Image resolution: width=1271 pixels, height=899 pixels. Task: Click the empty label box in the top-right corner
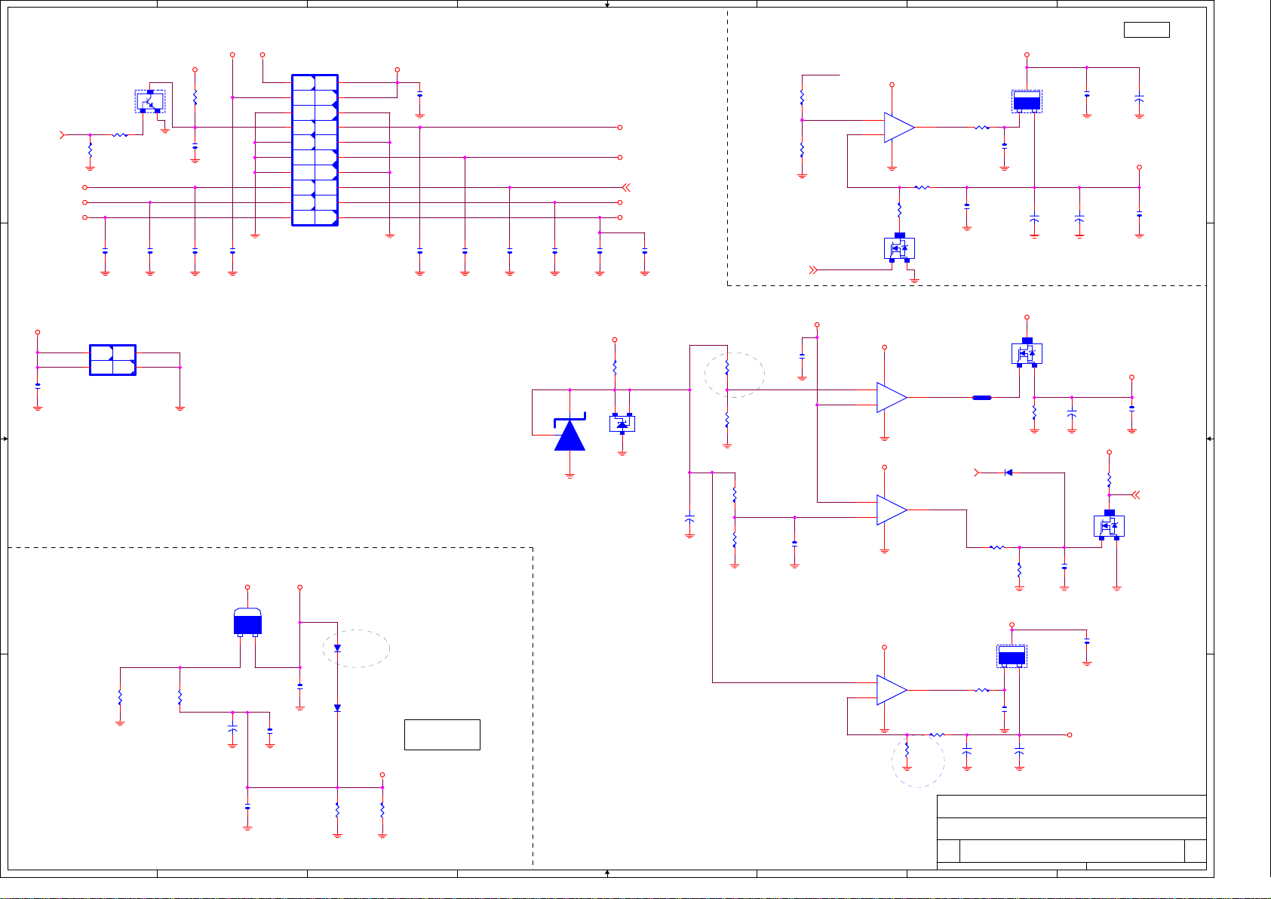[1147, 29]
